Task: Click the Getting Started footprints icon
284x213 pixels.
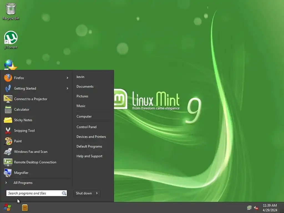Action: pyautogui.click(x=8, y=88)
